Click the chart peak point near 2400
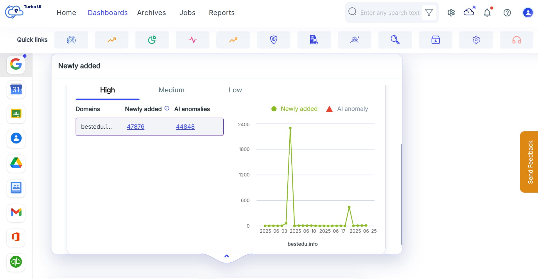The width and height of the screenshot is (538, 279). coord(290,128)
